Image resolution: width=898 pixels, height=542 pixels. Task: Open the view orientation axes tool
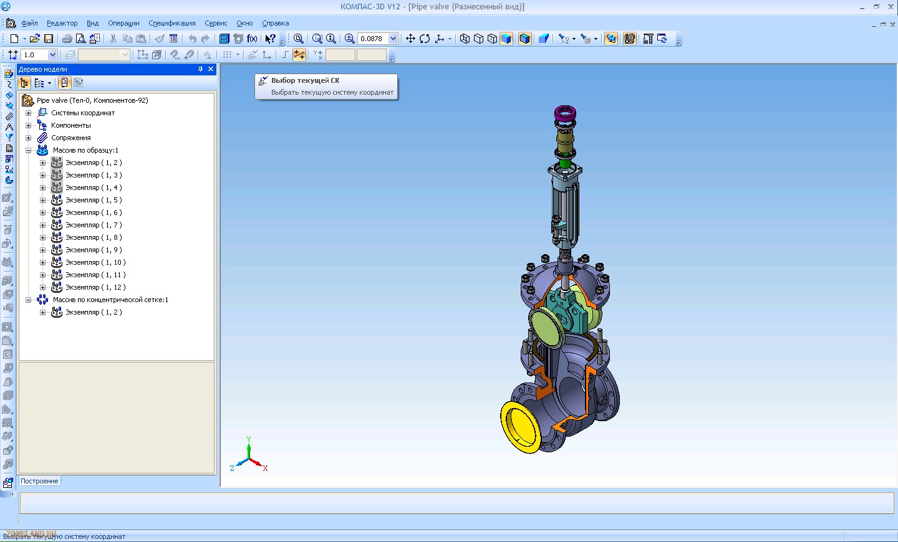click(440, 39)
